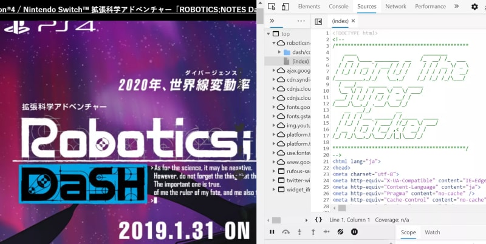The image size is (486, 244).
Task: Step into next function call
Action: pos(299,232)
